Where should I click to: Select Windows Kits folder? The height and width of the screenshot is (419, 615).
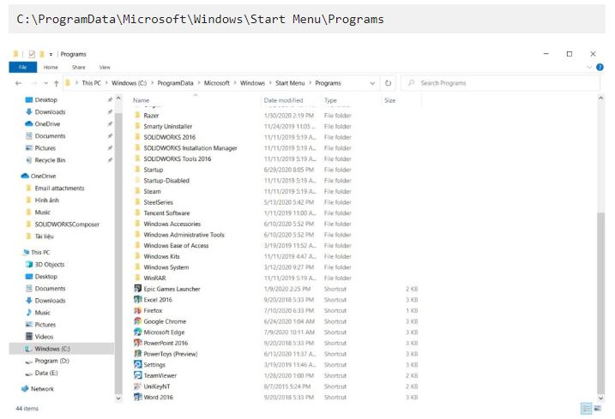point(161,256)
